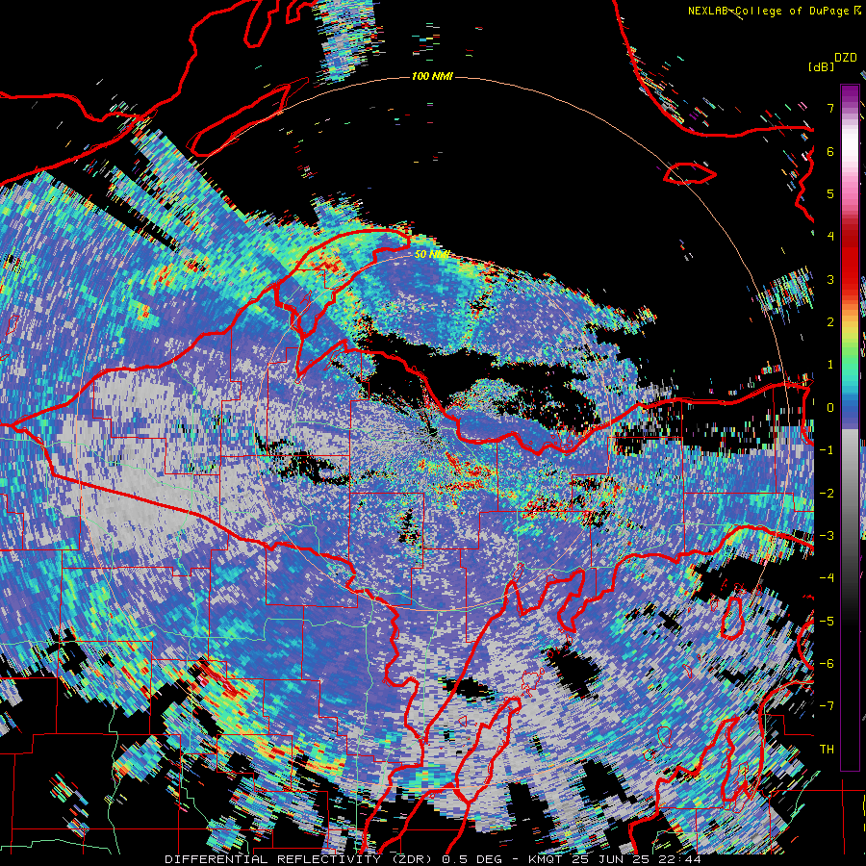The width and height of the screenshot is (866, 866).
Task: Click the 0.5 DEG elevation text
Action: click(472, 859)
